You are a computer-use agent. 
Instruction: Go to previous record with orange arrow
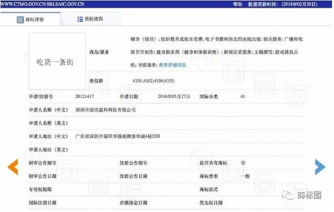[13, 167]
